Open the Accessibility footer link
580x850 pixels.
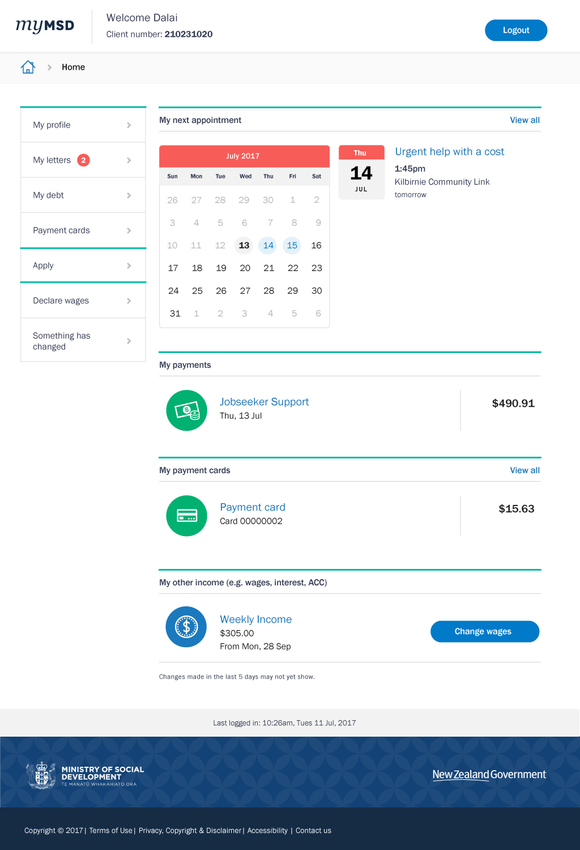[267, 830]
